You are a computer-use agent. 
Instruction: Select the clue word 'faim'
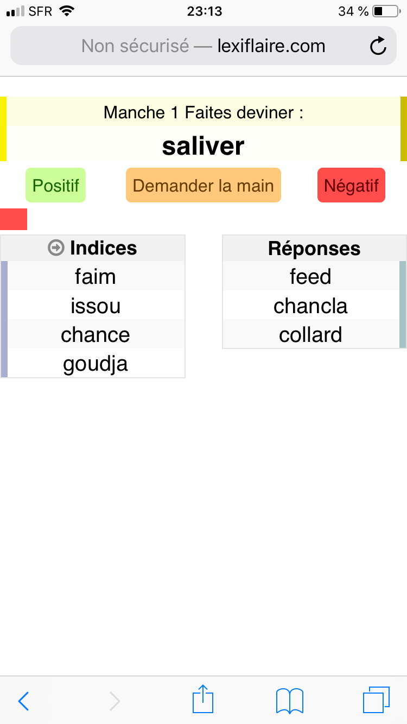[x=96, y=277]
